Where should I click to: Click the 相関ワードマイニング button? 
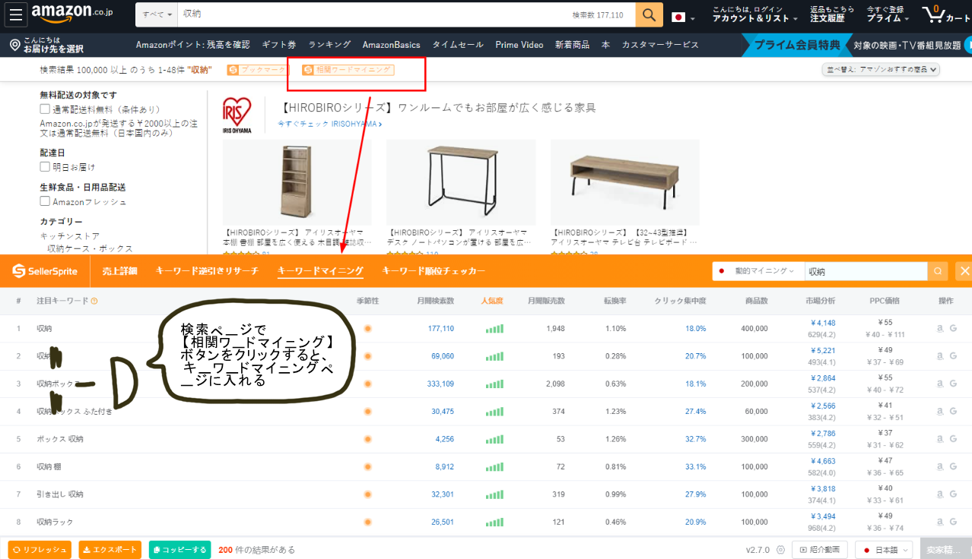point(348,71)
